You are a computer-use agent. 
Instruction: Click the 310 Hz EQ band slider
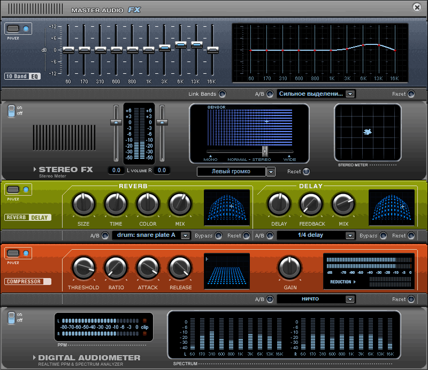[x=101, y=50]
